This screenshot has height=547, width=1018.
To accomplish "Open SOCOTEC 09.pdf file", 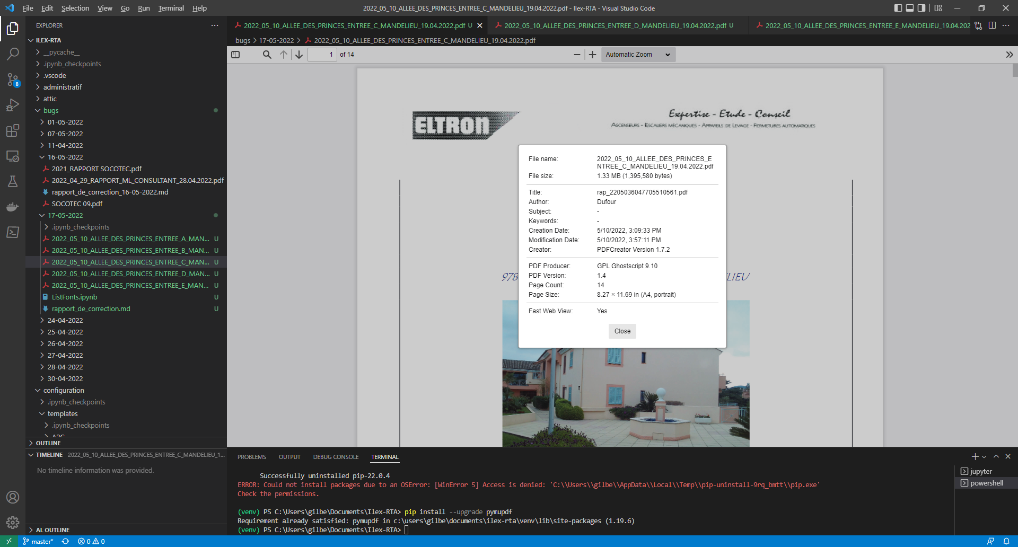I will (126, 204).
